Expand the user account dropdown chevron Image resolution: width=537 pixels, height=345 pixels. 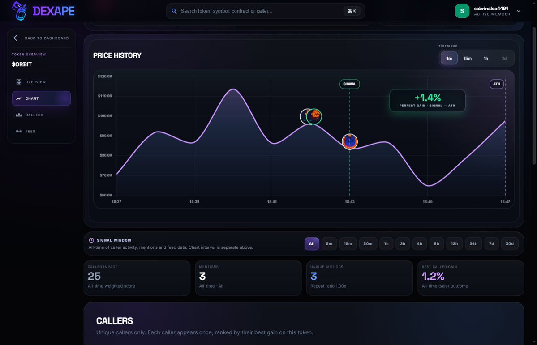[519, 11]
